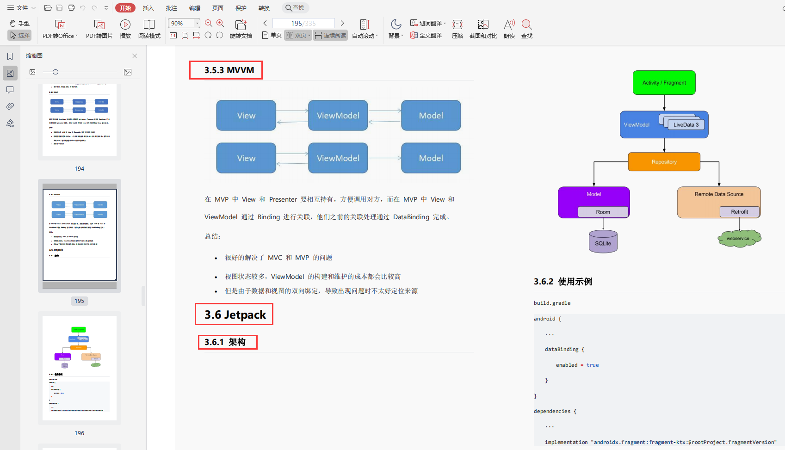Click the 全文翻译 button
785x450 pixels.
(x=426, y=36)
